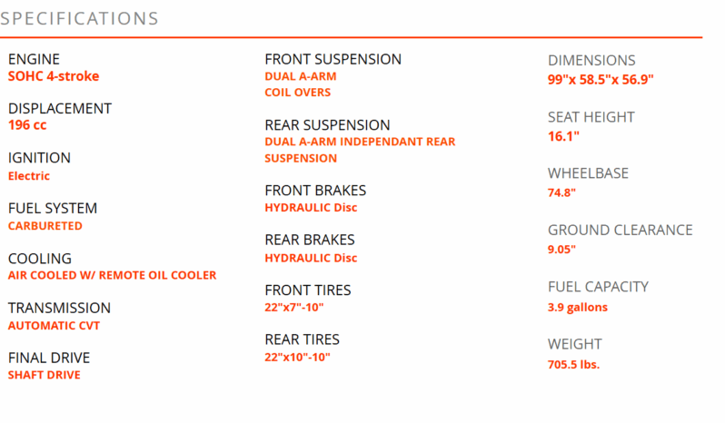Viewport: 725px width, 423px height.
Task: Select DUAL A-ARM INDEPENDANT REAR text
Action: tap(360, 142)
